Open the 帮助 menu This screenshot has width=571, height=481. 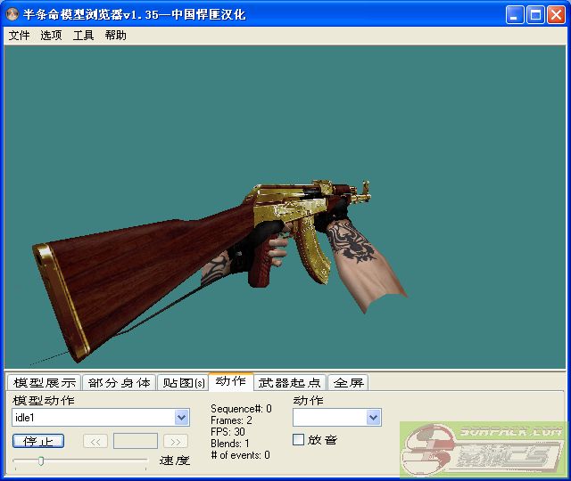[115, 36]
